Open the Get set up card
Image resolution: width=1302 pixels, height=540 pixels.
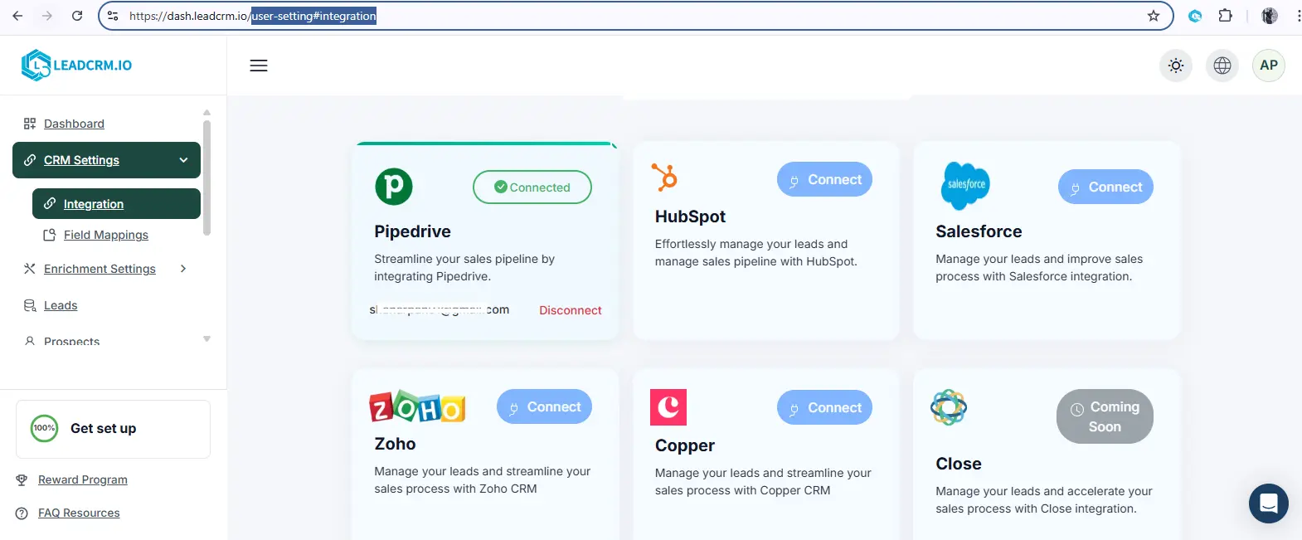(x=113, y=429)
